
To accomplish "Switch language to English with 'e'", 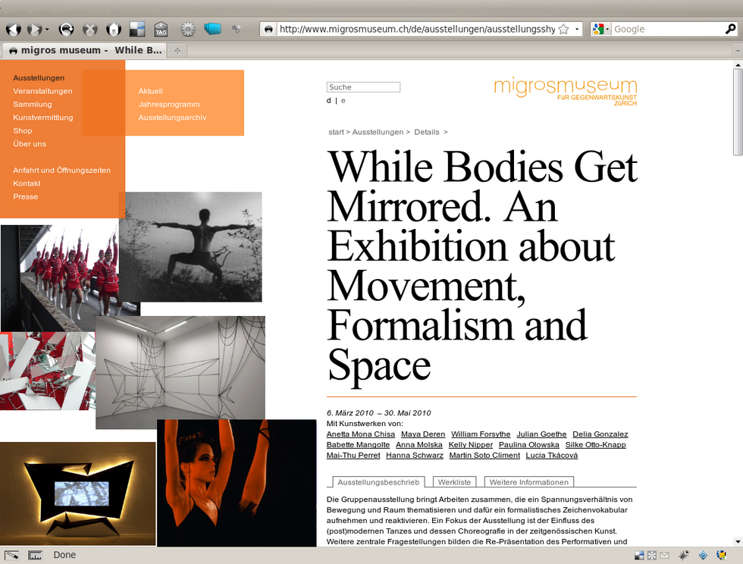I will click(343, 101).
